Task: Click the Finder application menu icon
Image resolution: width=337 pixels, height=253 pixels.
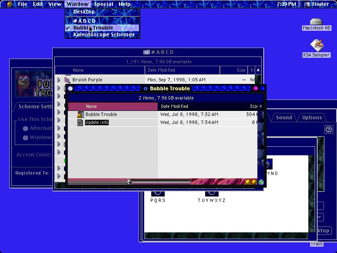Action: 307,4
